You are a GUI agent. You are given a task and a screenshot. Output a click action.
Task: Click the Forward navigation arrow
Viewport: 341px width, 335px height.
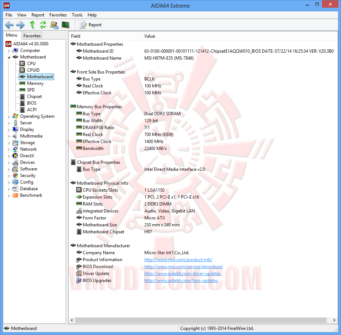(x=21, y=25)
